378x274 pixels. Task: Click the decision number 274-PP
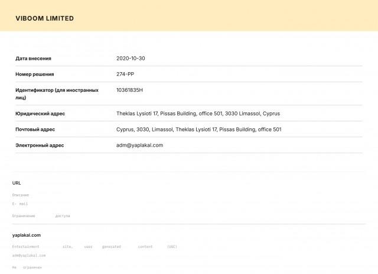pyautogui.click(x=125, y=74)
